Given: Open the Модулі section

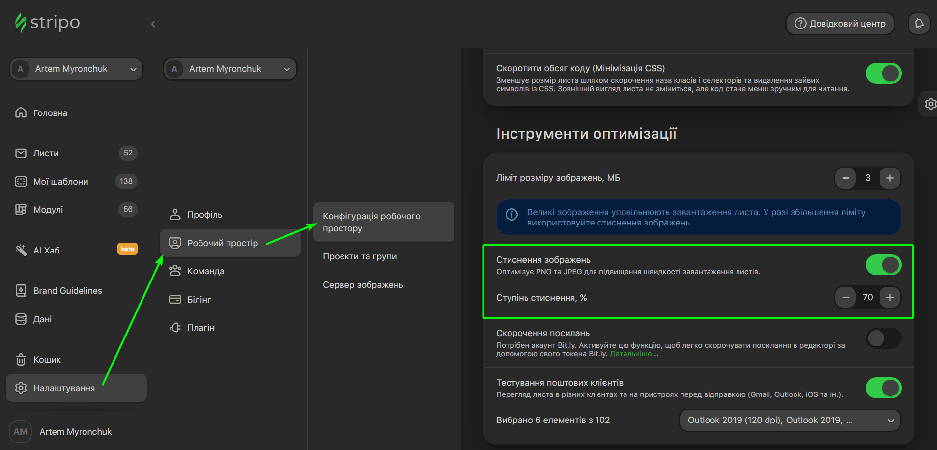Looking at the screenshot, I should [48, 210].
